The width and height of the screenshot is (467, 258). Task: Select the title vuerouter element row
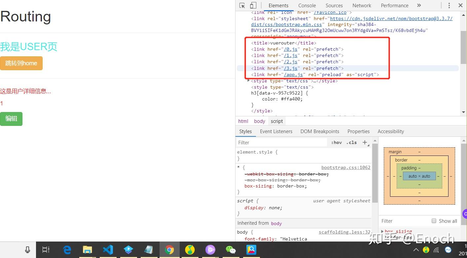284,43
